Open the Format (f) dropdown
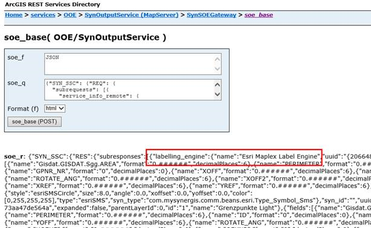 coord(54,108)
